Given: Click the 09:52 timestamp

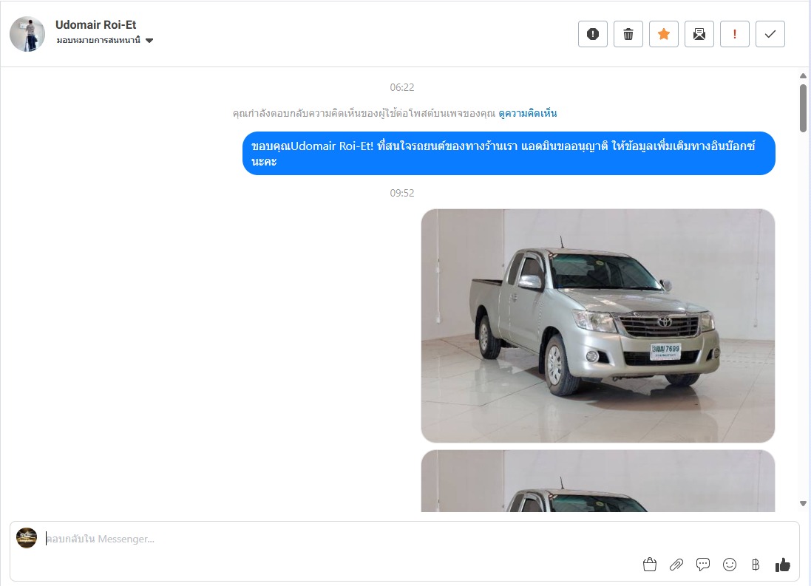Looking at the screenshot, I should pyautogui.click(x=402, y=193).
